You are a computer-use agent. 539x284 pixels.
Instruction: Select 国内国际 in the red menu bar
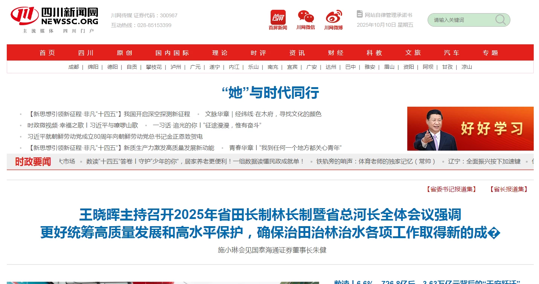tap(172, 53)
